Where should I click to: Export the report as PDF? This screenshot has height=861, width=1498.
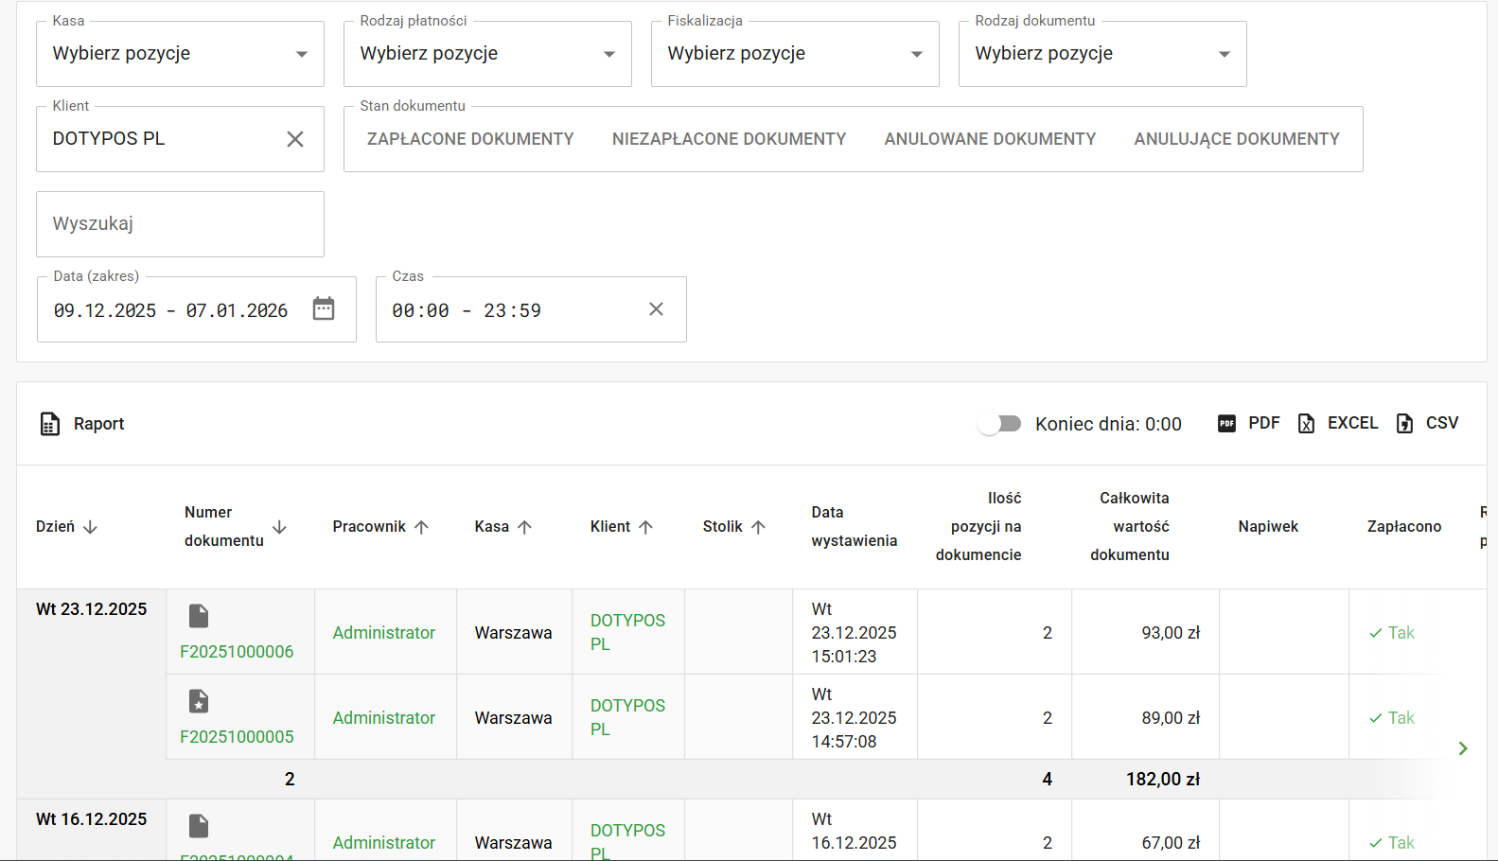pyautogui.click(x=1248, y=423)
